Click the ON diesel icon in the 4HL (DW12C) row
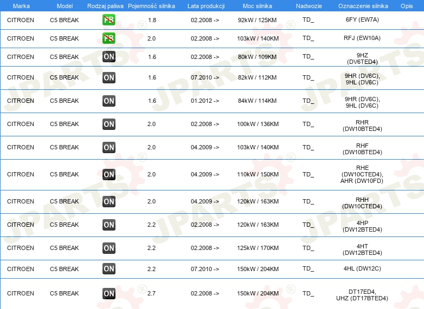The width and height of the screenshot is (424, 309). click(108, 269)
